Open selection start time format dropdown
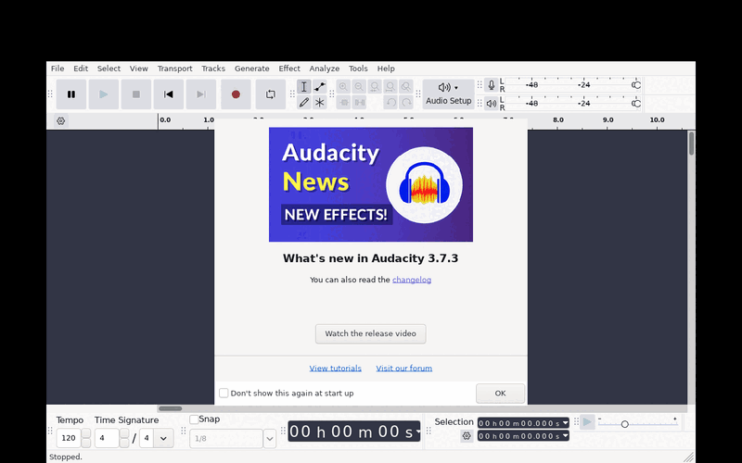 click(565, 423)
